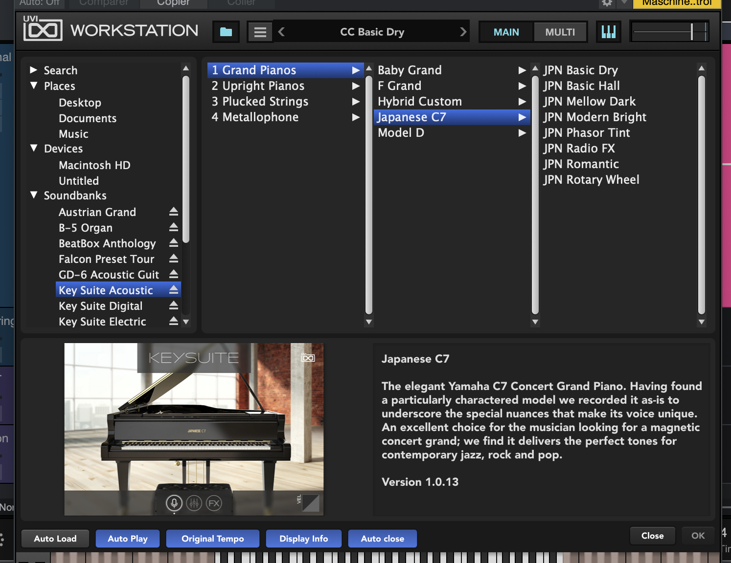Go to next preset with right chevron
Image resolution: width=731 pixels, height=563 pixels.
[463, 32]
